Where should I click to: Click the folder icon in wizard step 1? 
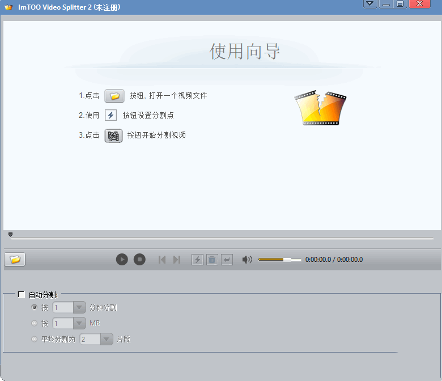point(114,96)
